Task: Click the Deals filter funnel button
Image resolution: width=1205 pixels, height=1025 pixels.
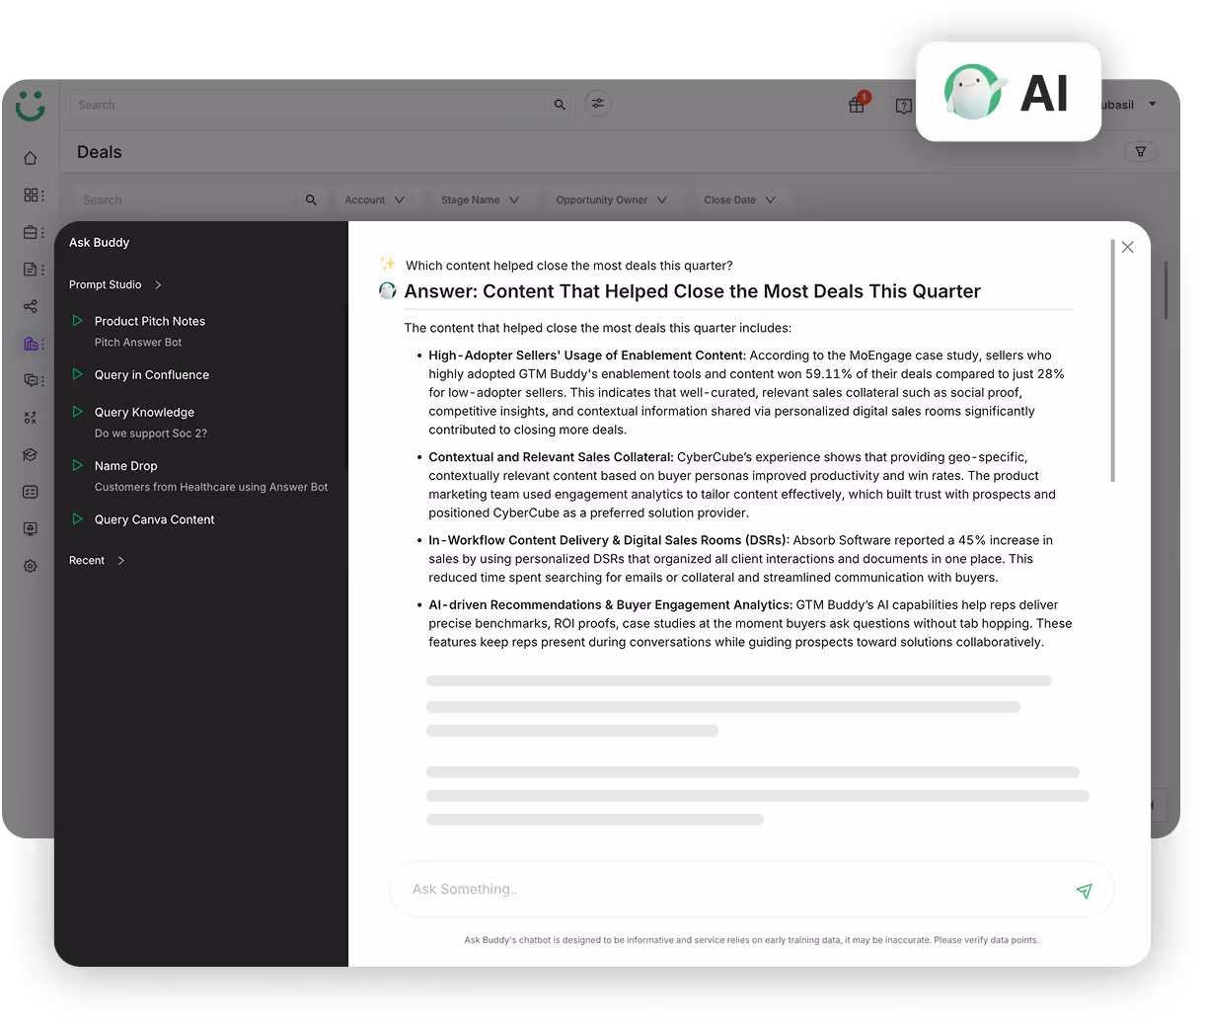Action: 1141,152
